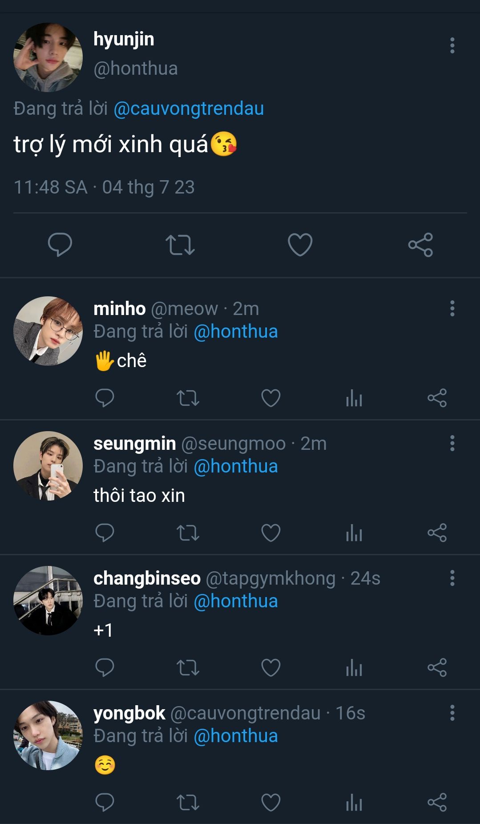Retweet minho's reply

point(188,398)
